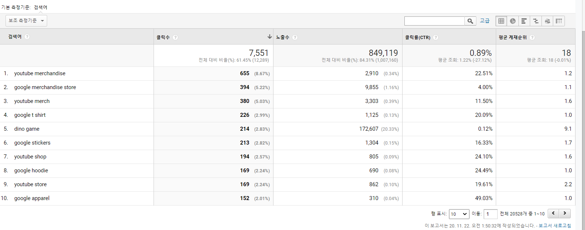Image resolution: width=585 pixels, height=230 pixels.
Task: Click the search magnifier icon
Action: pos(470,21)
